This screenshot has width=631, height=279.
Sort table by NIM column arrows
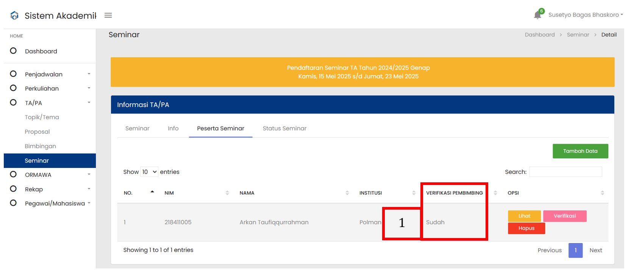[x=227, y=193]
